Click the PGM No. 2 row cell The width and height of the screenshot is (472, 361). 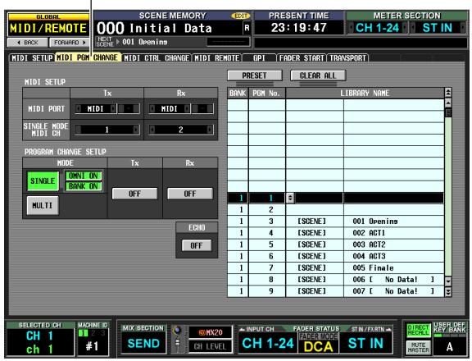tap(267, 209)
